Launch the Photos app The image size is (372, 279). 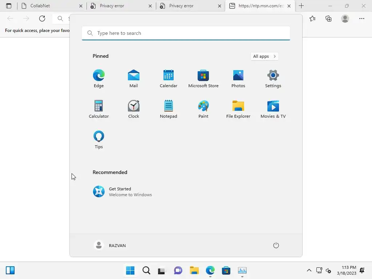(x=238, y=78)
